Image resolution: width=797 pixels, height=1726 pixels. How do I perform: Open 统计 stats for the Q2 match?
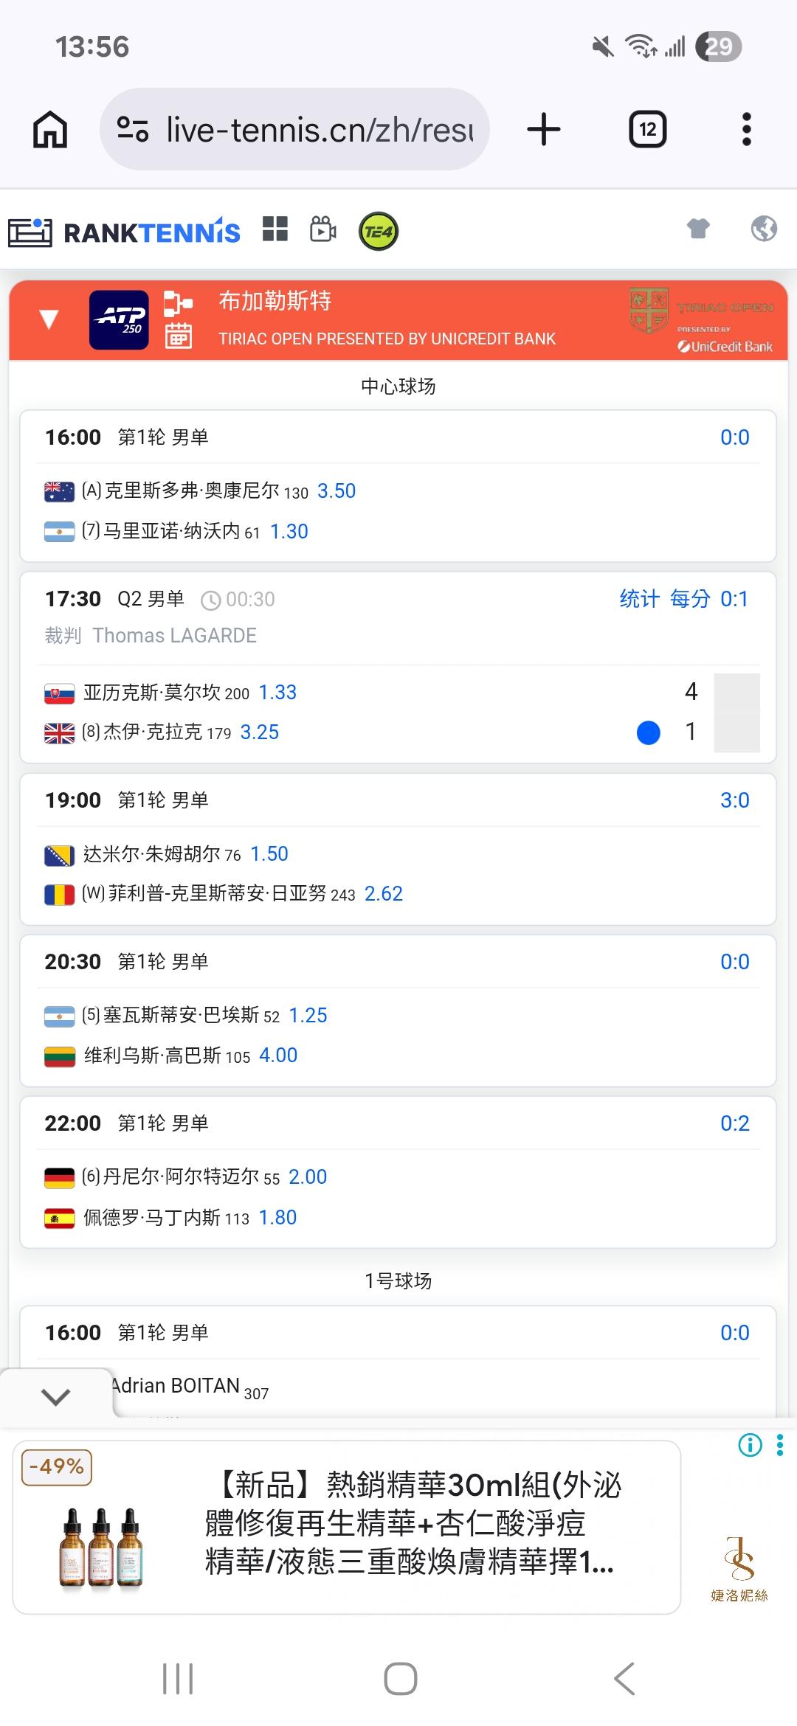[639, 599]
